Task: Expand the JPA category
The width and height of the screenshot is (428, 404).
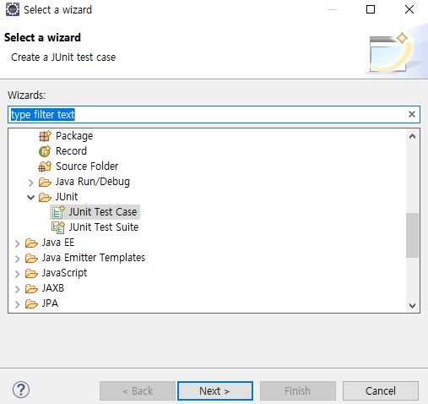Action: click(18, 304)
